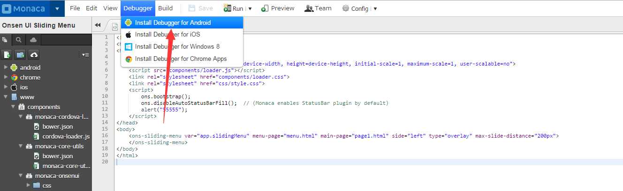623x191 pixels.
Task: Click the new file icon
Action: point(7,55)
